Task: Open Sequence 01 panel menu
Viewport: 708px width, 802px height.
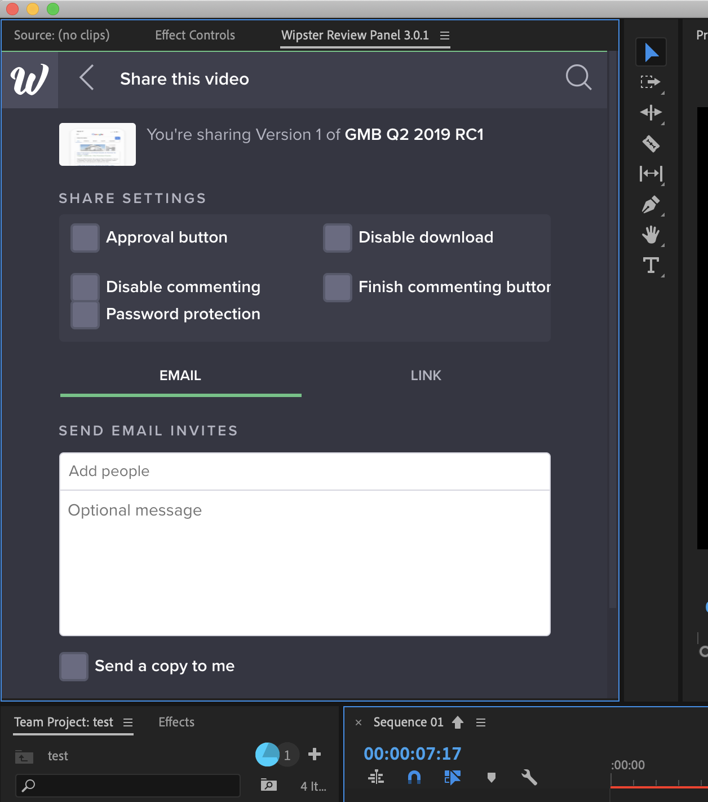Action: click(481, 722)
